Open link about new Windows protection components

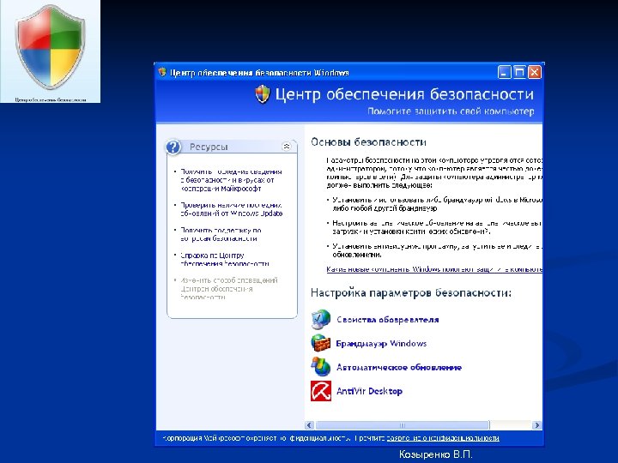coord(434,269)
